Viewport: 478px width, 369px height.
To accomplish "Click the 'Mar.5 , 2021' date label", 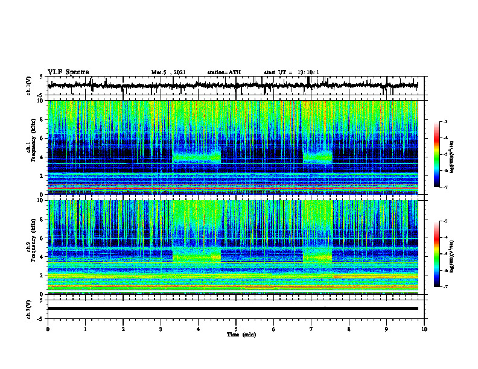I will coord(168,72).
